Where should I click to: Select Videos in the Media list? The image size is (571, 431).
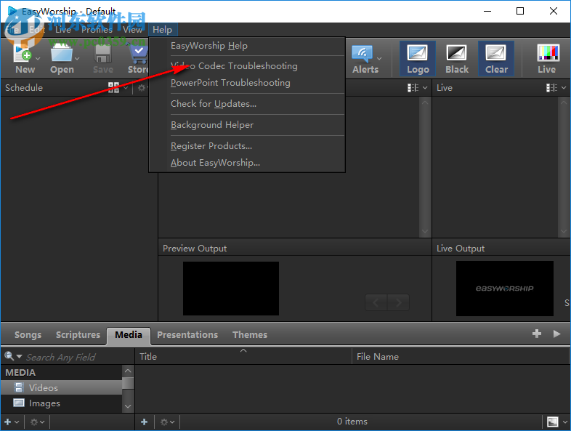coord(61,387)
